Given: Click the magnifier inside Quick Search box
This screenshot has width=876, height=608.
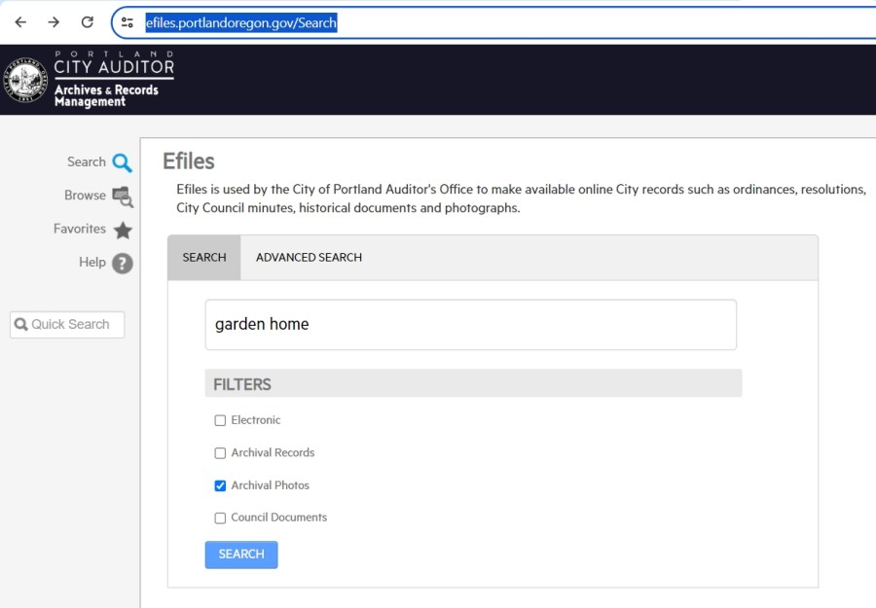Looking at the screenshot, I should click(21, 323).
